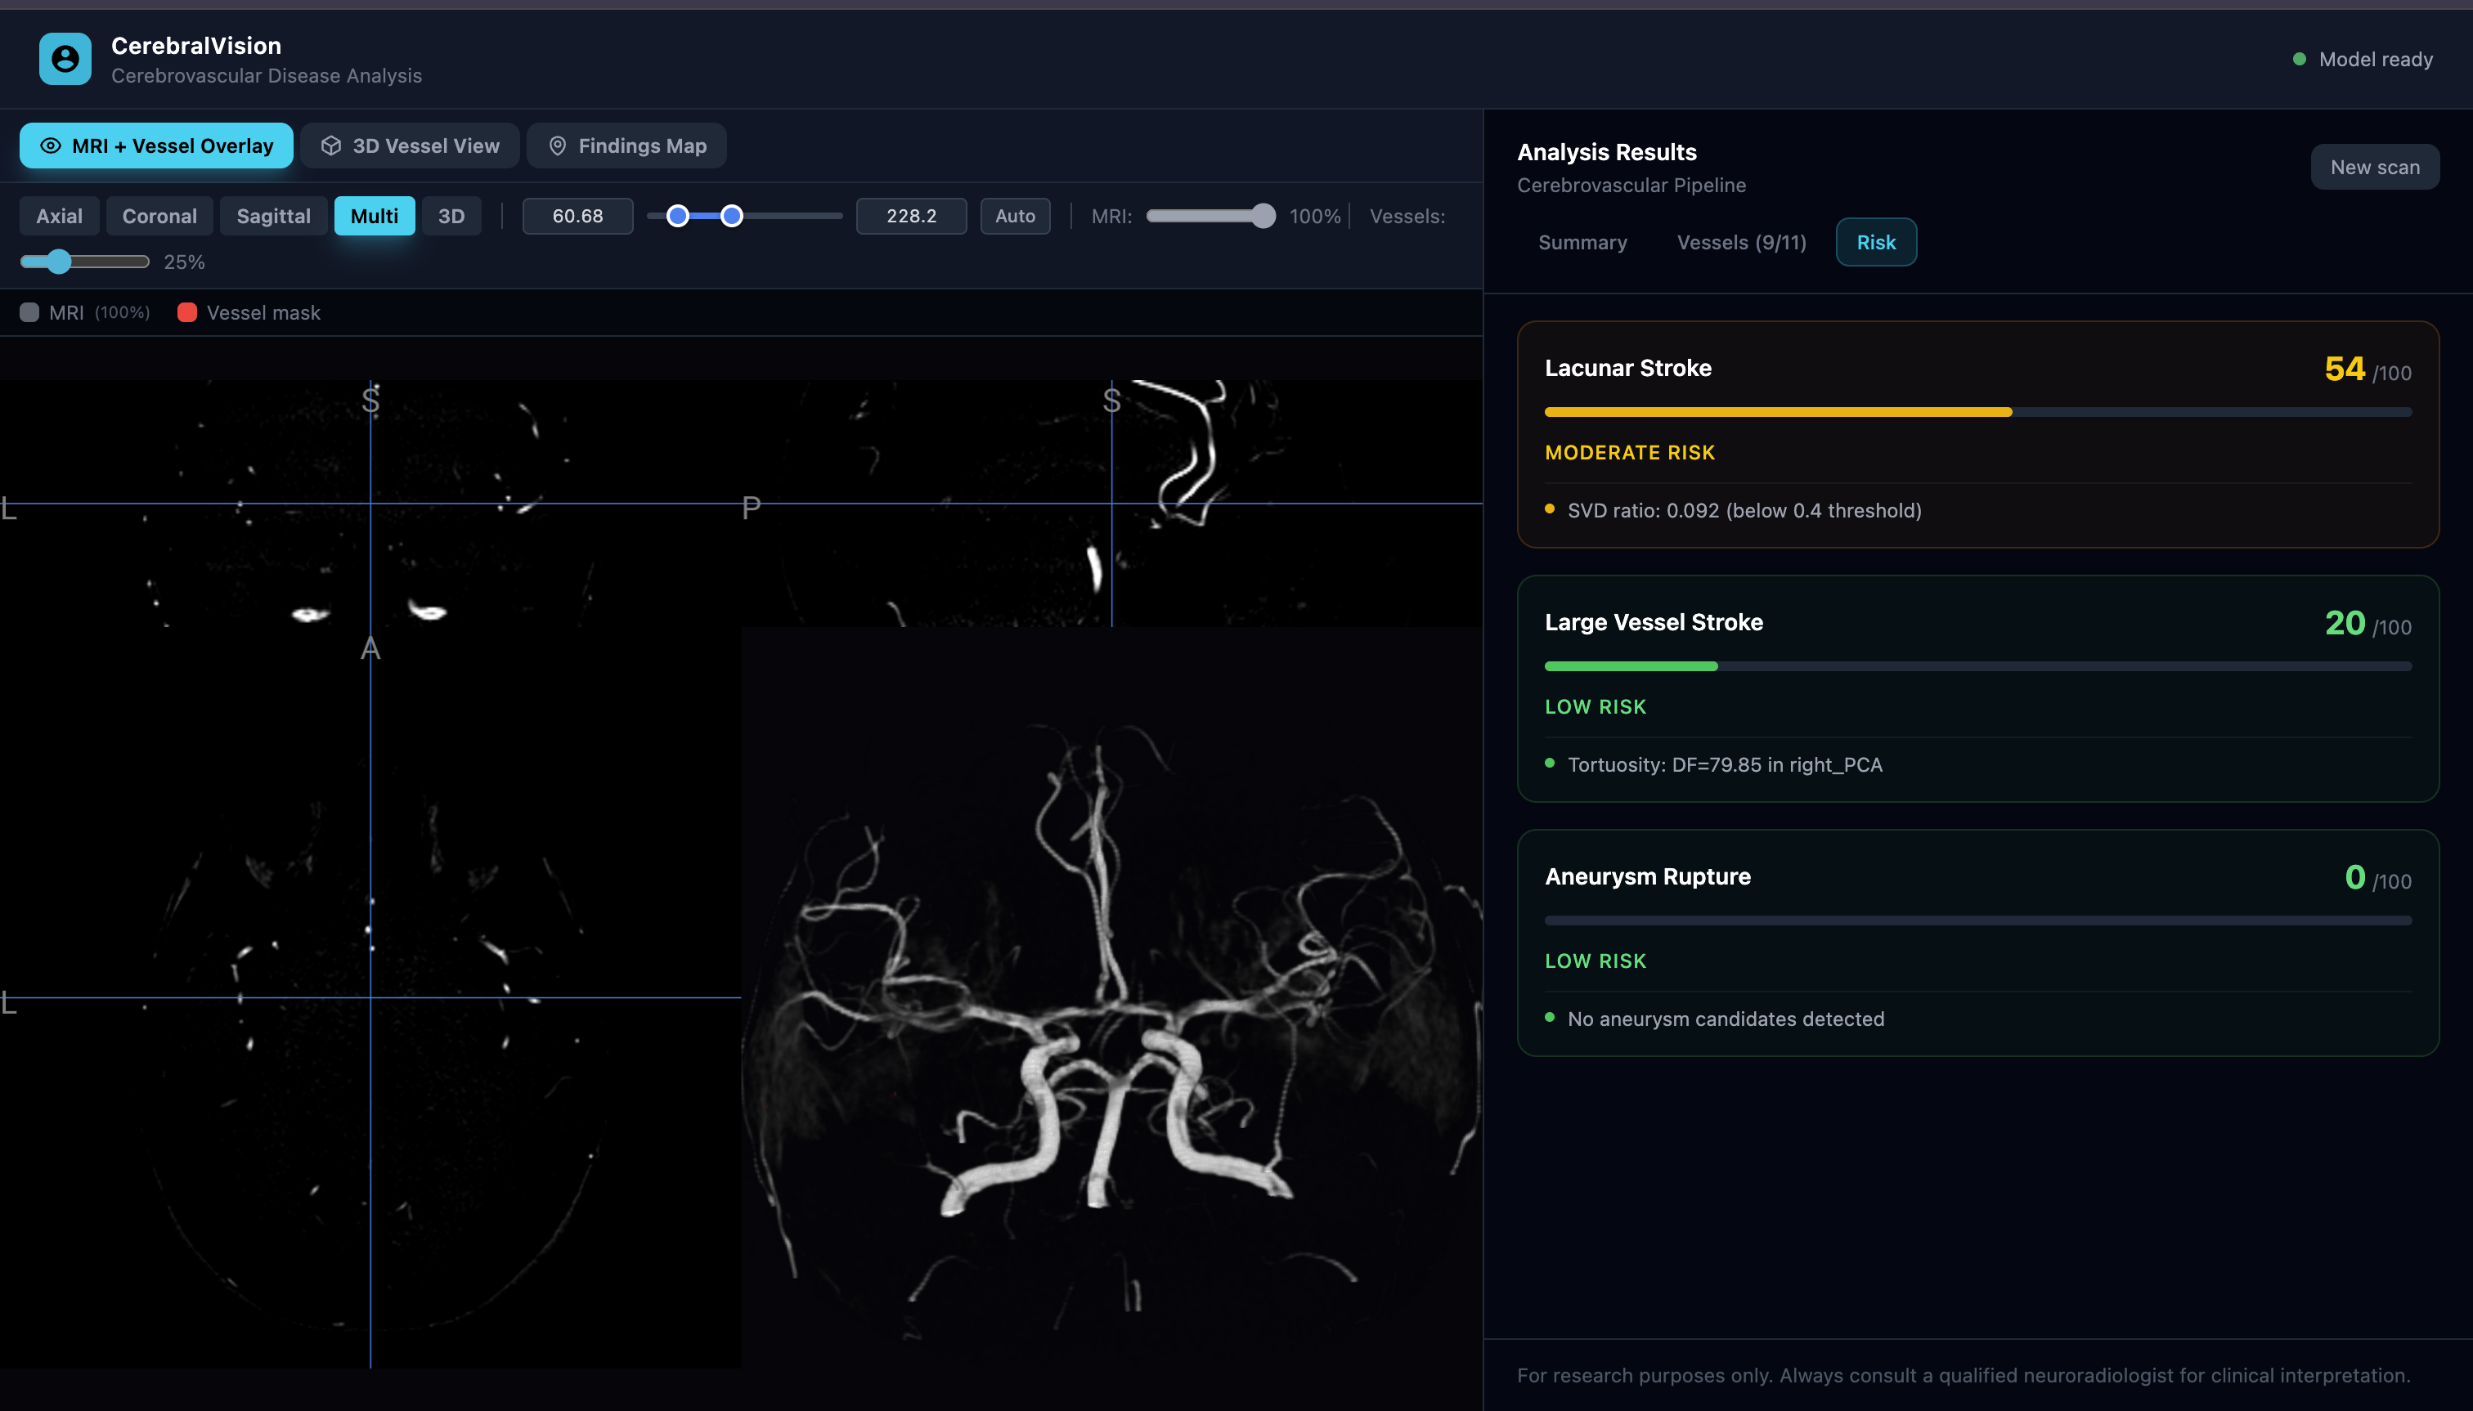Open the Summary tab
2473x1411 pixels.
coord(1582,242)
